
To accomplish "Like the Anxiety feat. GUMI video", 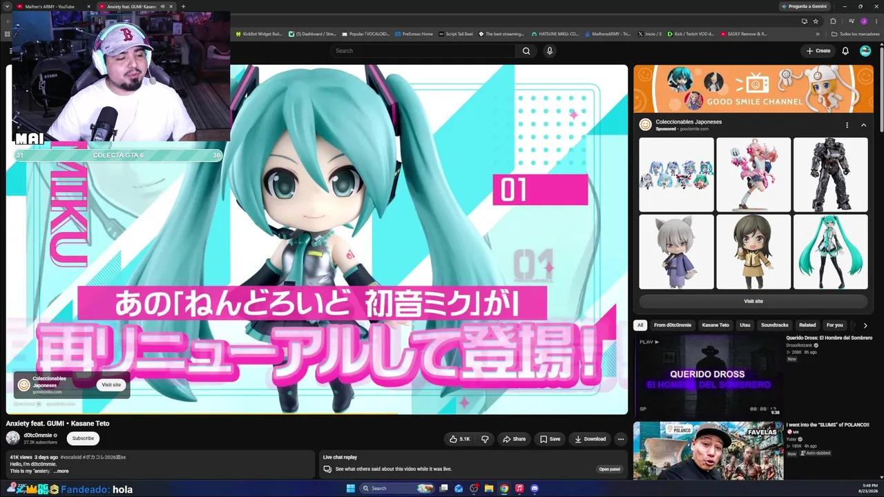I will coord(459,439).
